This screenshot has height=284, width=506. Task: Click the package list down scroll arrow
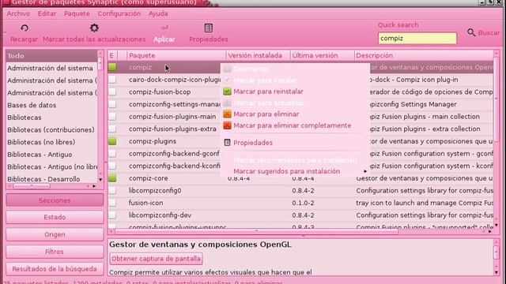click(497, 226)
